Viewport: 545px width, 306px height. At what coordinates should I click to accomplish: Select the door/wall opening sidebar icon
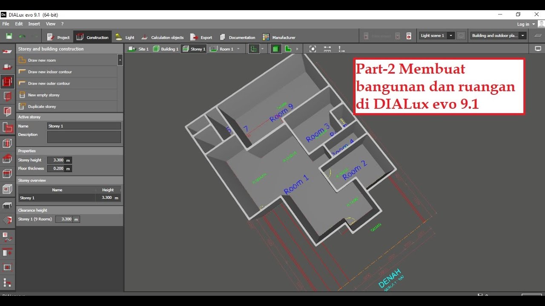coord(7,112)
